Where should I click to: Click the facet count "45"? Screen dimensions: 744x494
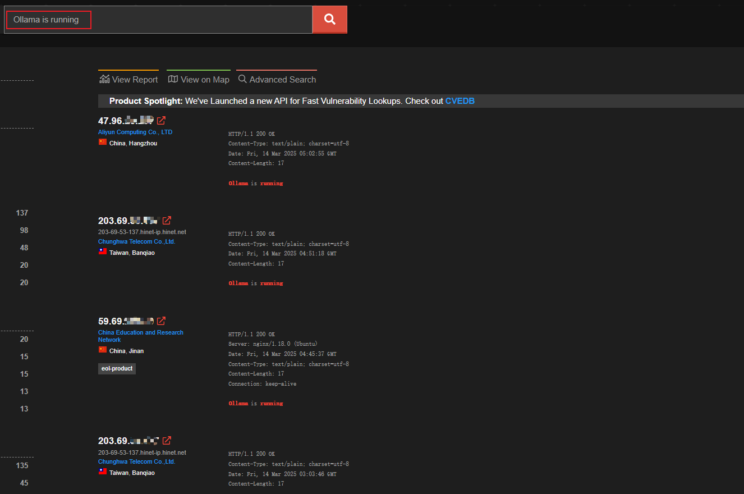(24, 483)
